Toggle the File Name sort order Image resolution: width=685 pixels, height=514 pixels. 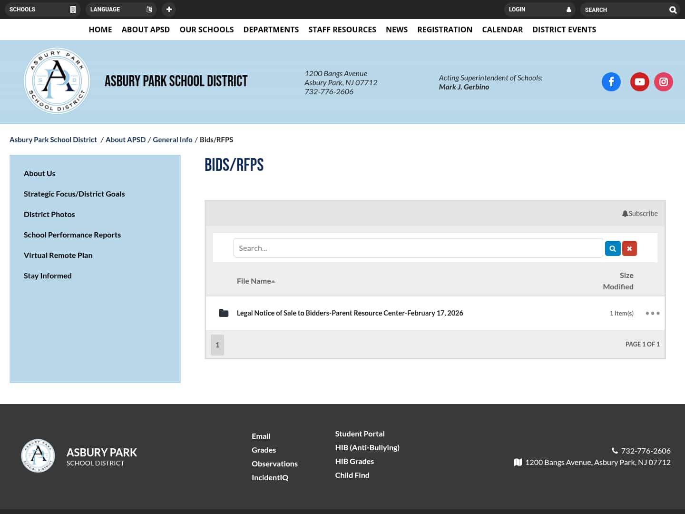point(255,281)
